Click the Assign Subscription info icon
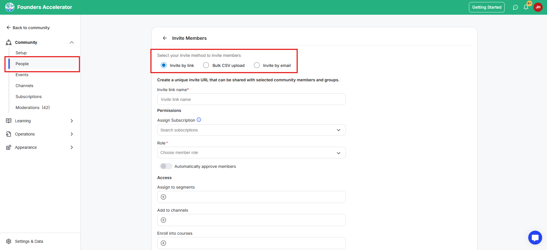Screen dimensions: 547x250 click(199, 120)
